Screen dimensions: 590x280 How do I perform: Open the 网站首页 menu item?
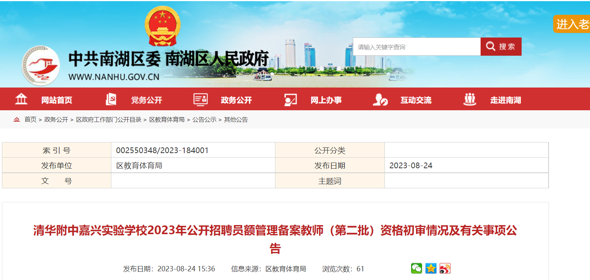57,100
